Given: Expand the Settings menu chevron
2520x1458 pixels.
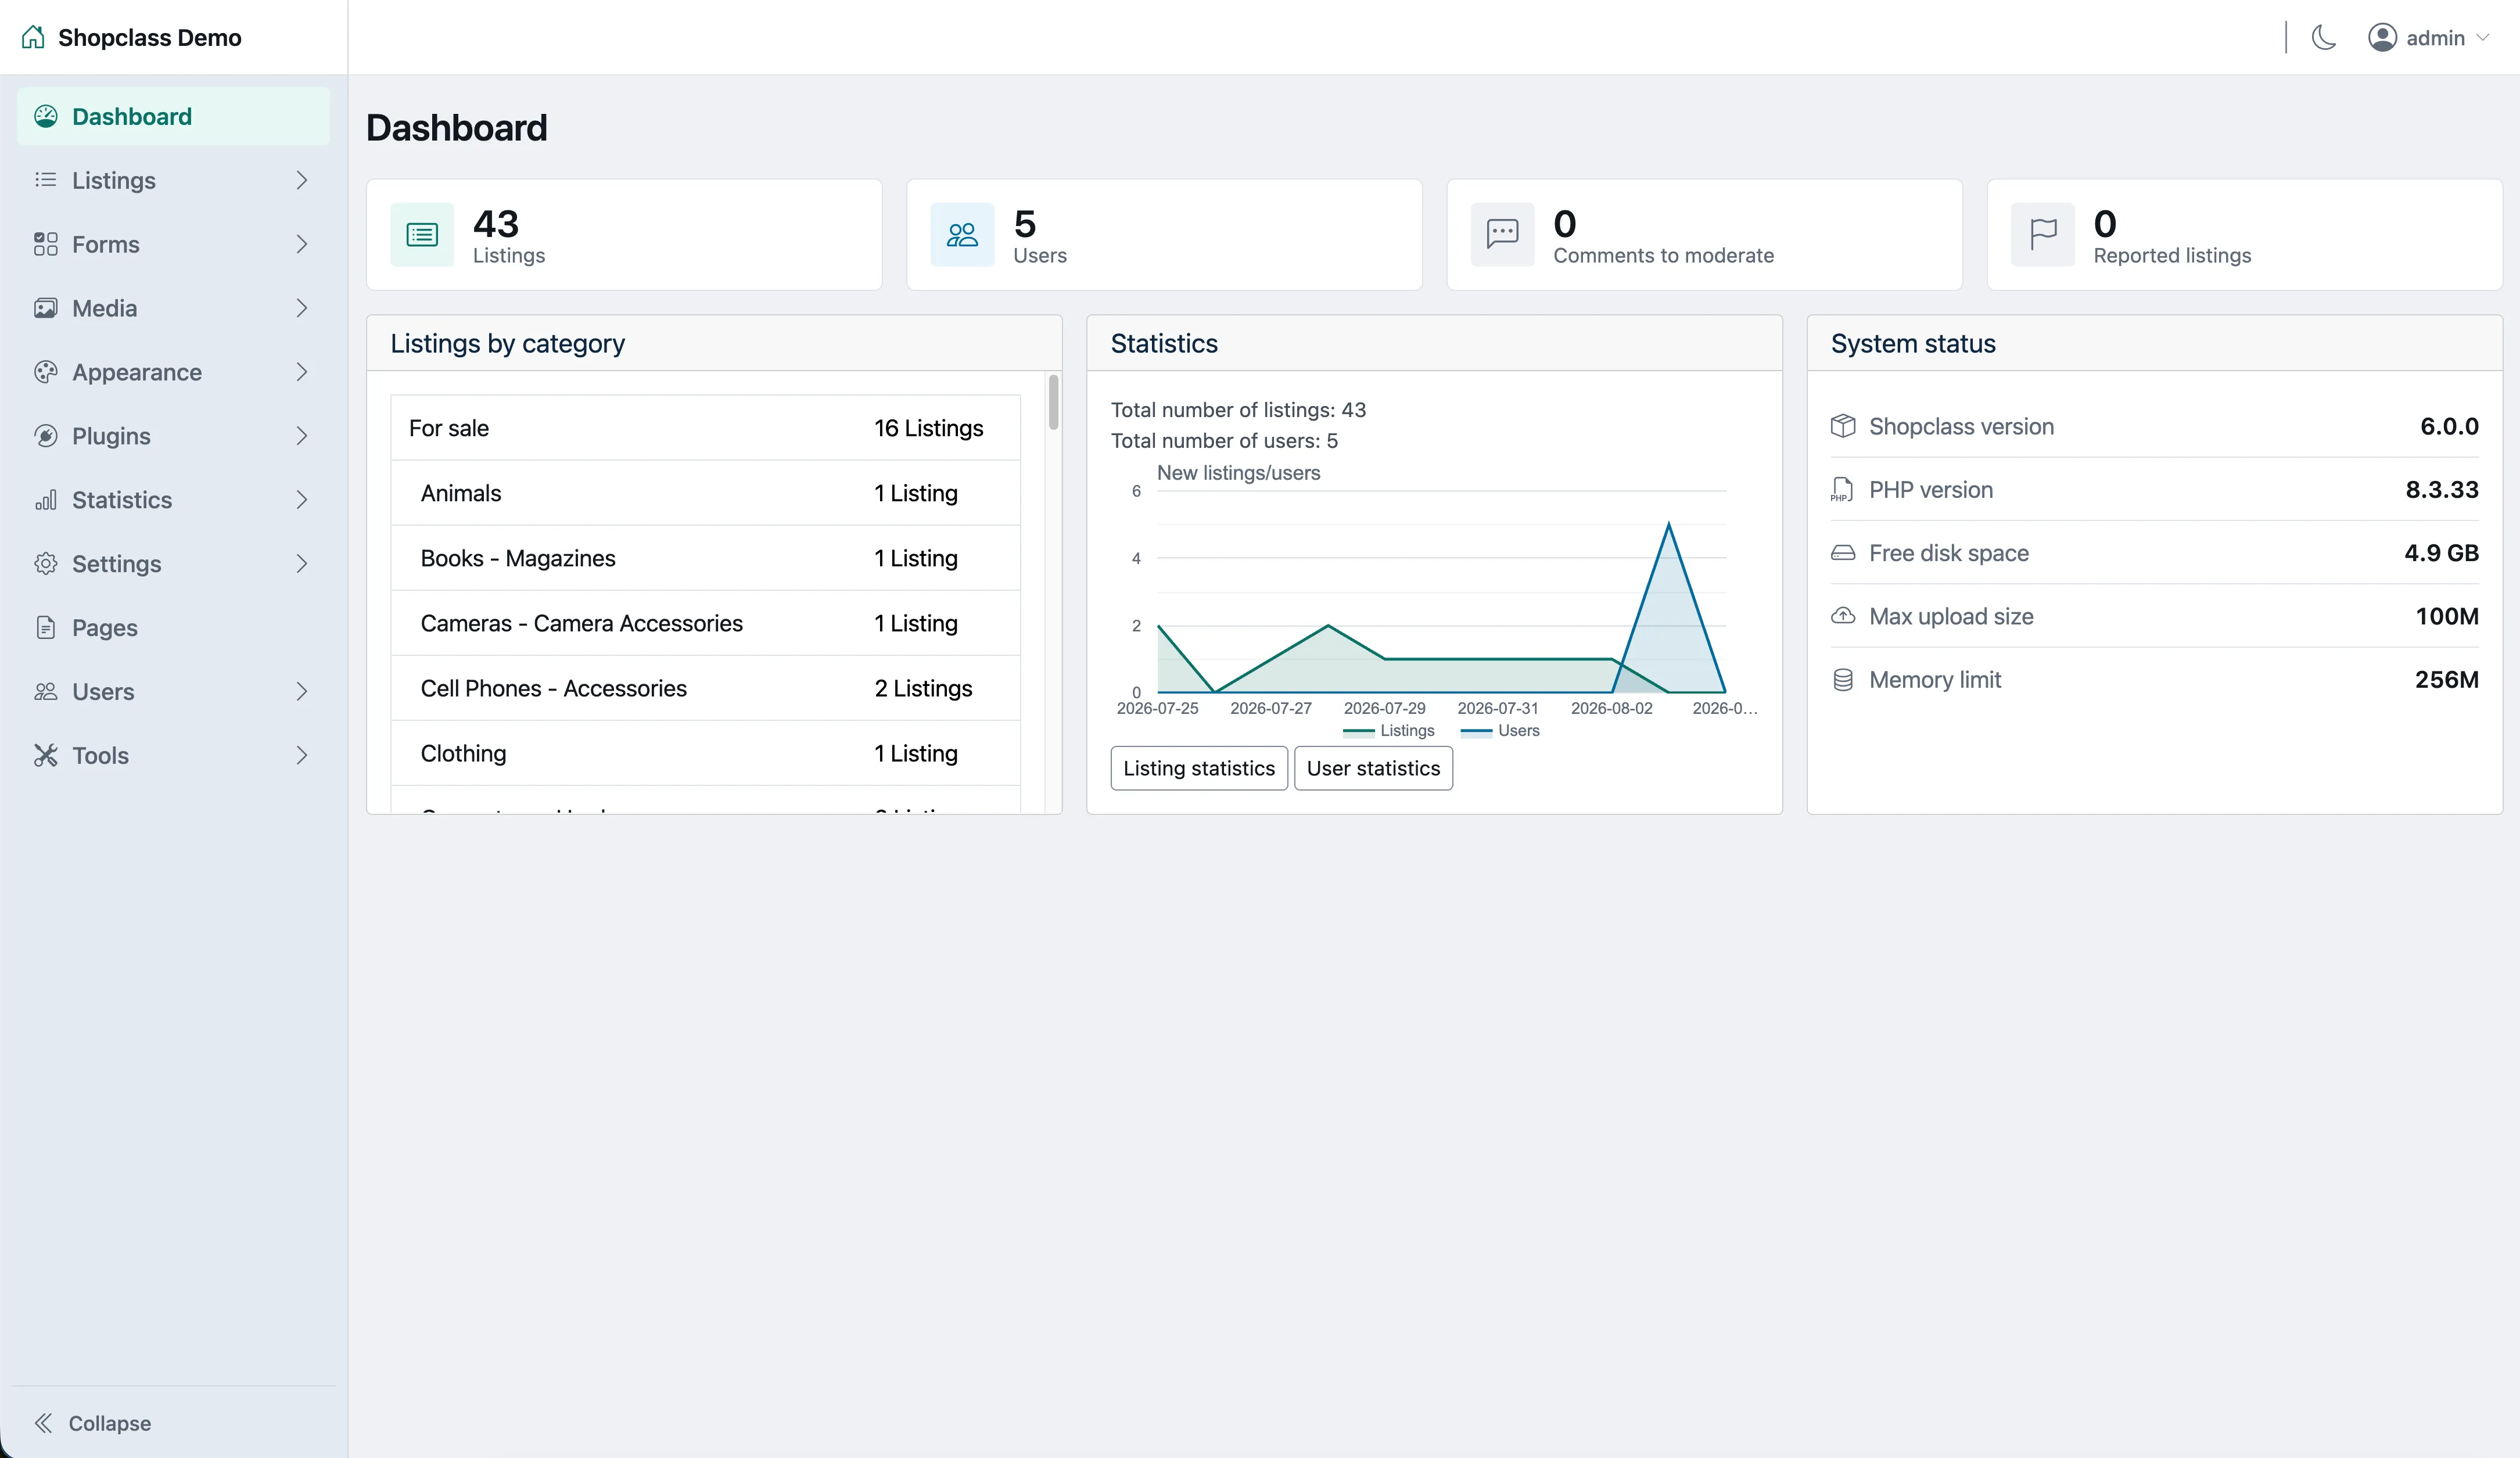Looking at the screenshot, I should point(301,564).
